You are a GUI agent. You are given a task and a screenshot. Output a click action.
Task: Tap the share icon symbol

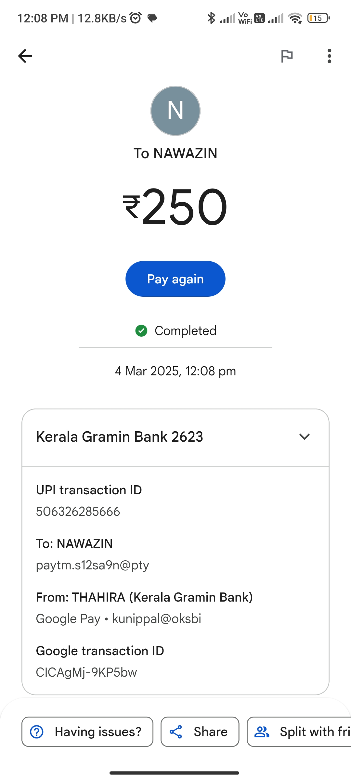[176, 732]
